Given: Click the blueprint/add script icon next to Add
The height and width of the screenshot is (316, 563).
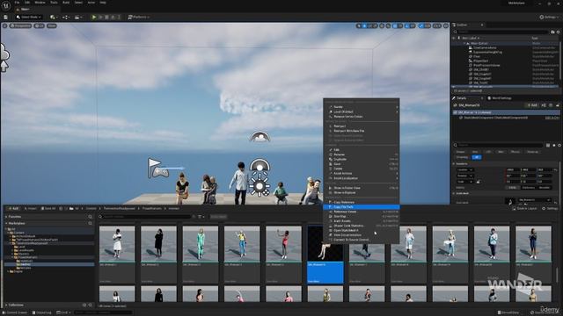Looking at the screenshot, I should (544, 105).
